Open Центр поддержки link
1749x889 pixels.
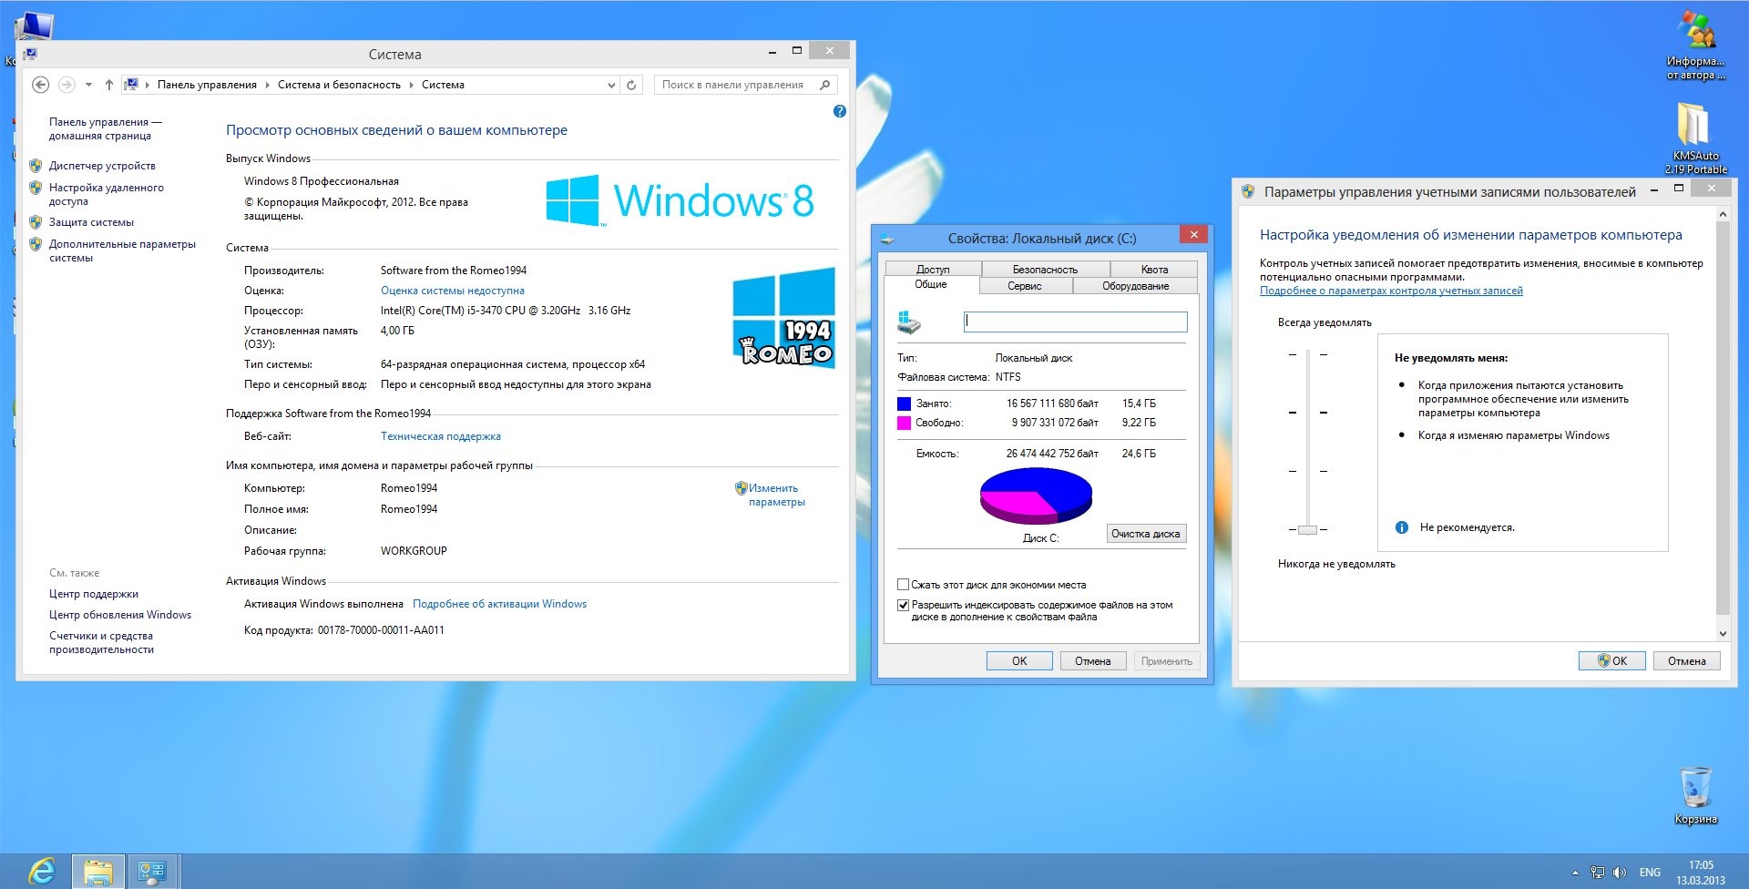94,594
